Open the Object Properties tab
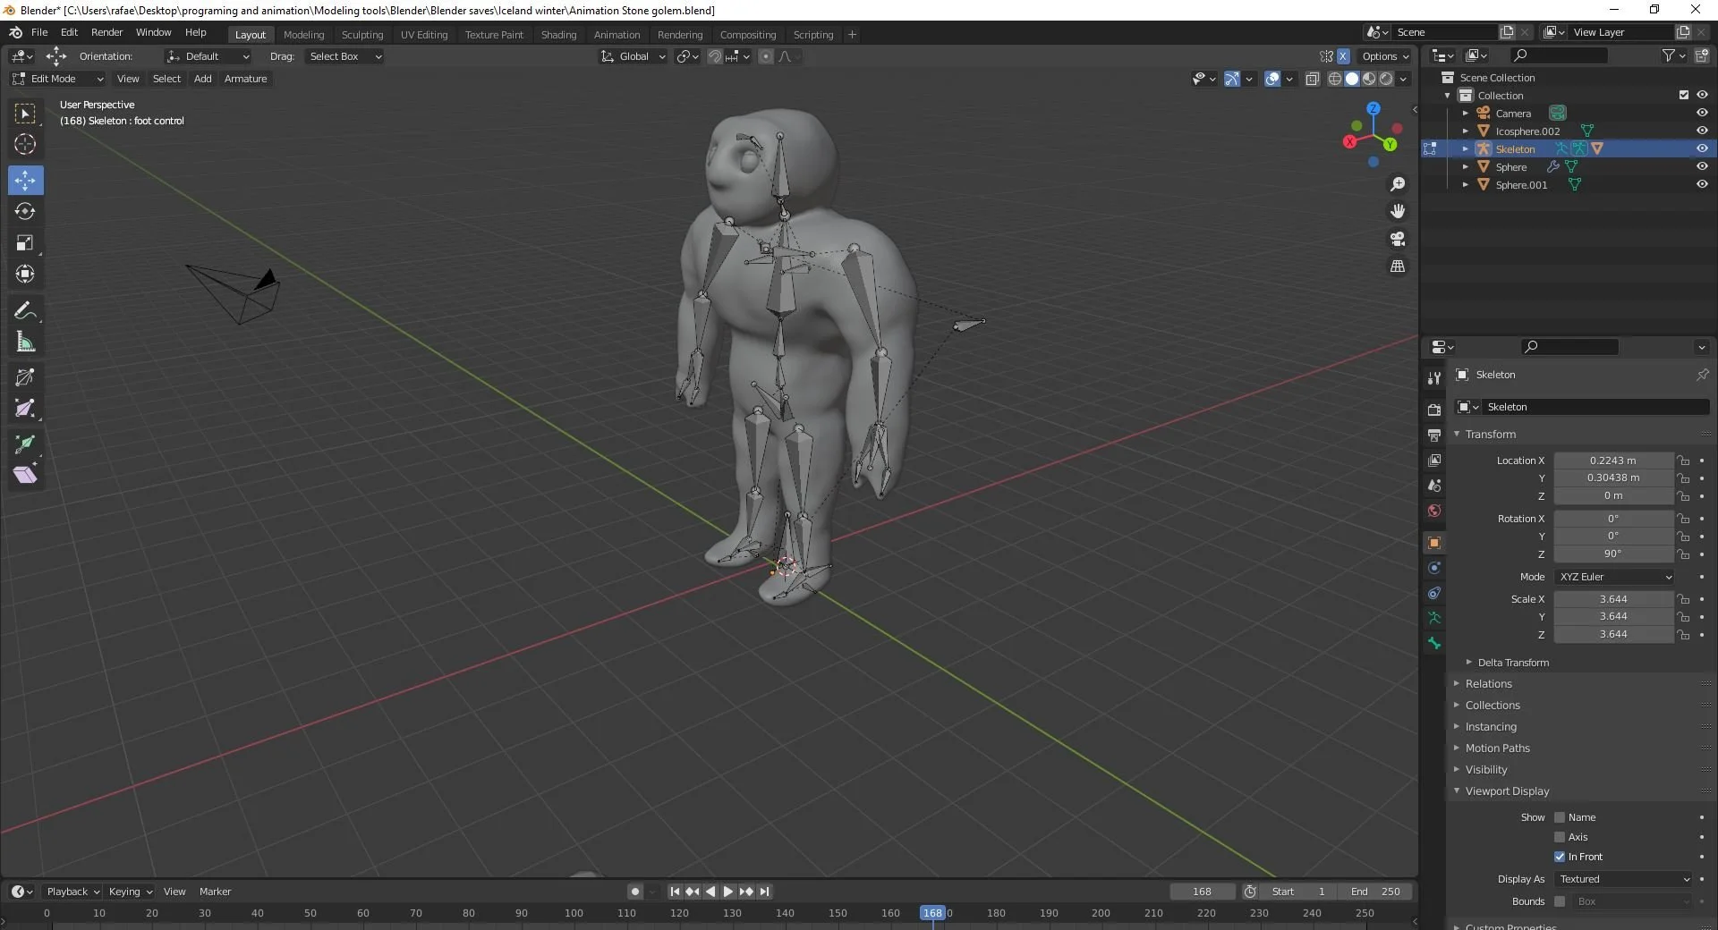The height and width of the screenshot is (930, 1718). pyautogui.click(x=1433, y=543)
